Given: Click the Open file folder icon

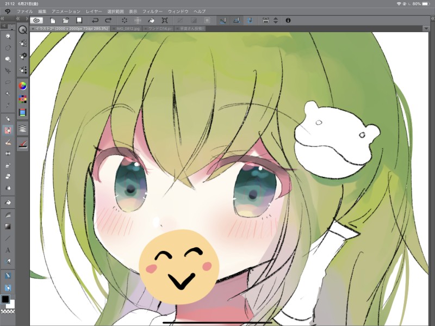Looking at the screenshot, I should pos(66,20).
